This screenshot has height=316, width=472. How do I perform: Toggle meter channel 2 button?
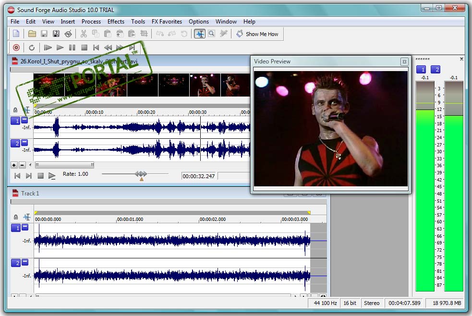coord(436,70)
